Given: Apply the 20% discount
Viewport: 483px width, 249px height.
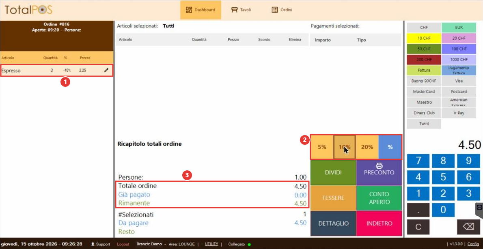Looking at the screenshot, I should pos(367,147).
